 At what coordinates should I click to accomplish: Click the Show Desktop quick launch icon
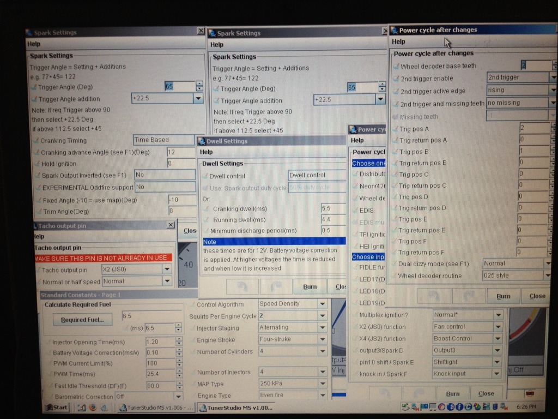(x=82, y=407)
